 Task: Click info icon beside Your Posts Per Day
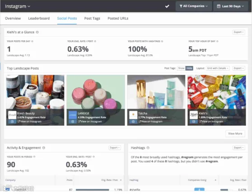click(33, 41)
